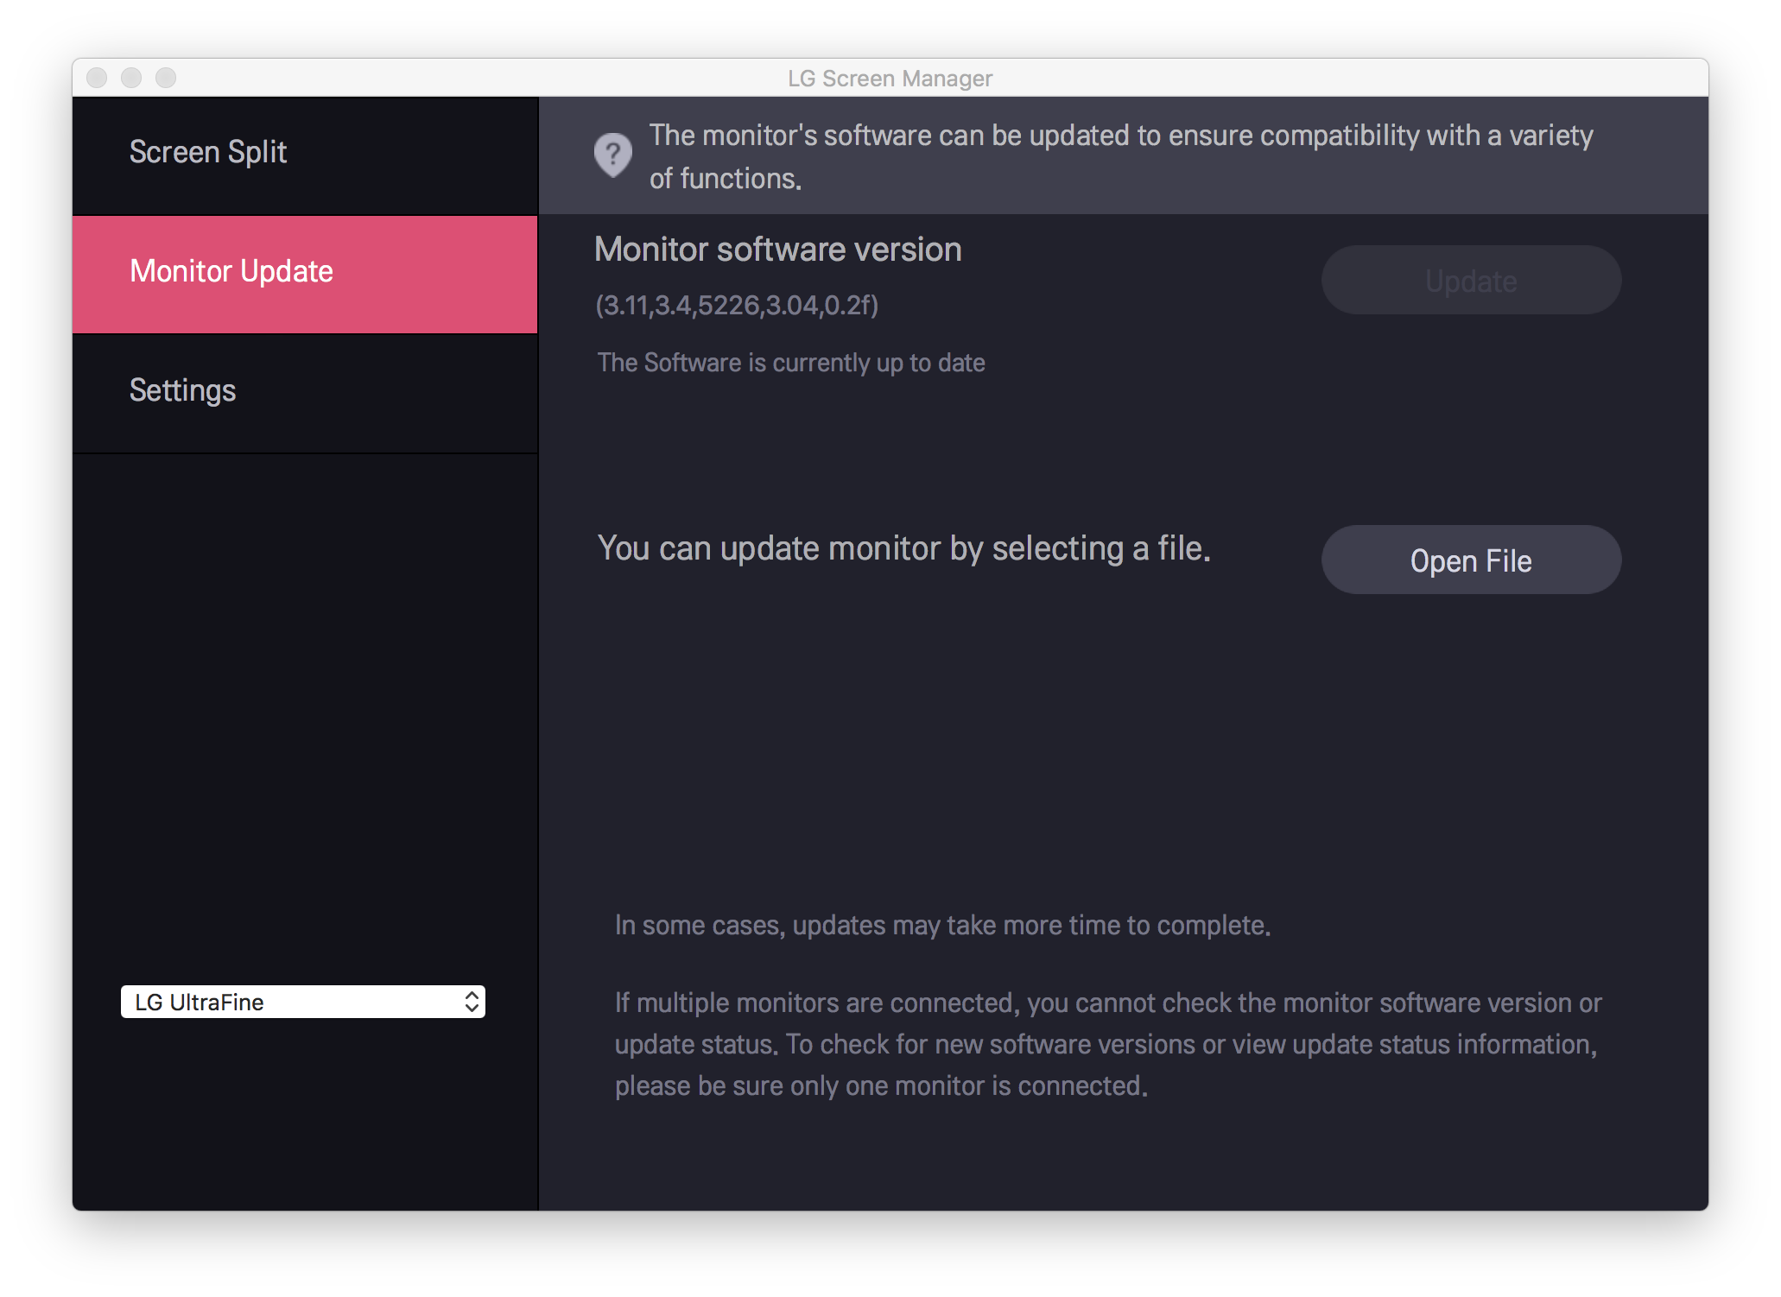
Task: Click 'You can update monitor by selecting a file' text
Action: click(x=903, y=549)
